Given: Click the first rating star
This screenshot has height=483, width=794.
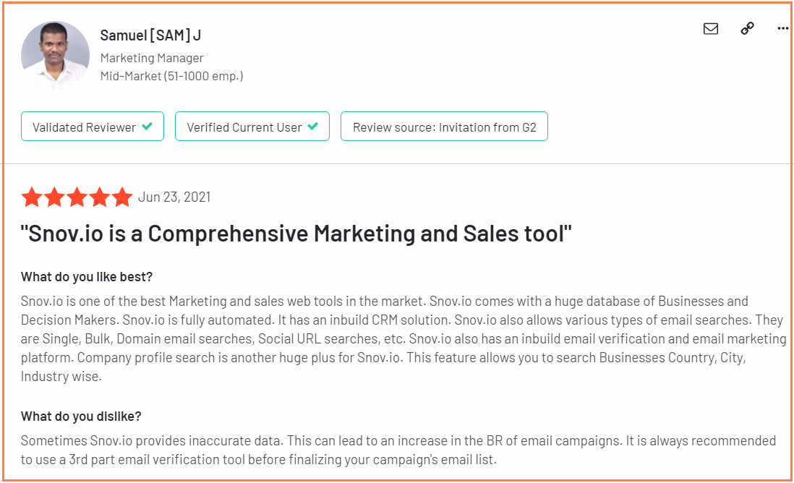Looking at the screenshot, I should 31,197.
